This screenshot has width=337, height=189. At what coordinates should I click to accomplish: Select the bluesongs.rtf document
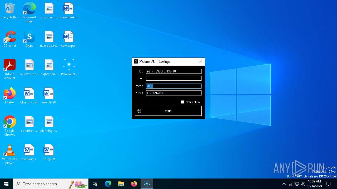point(29,96)
